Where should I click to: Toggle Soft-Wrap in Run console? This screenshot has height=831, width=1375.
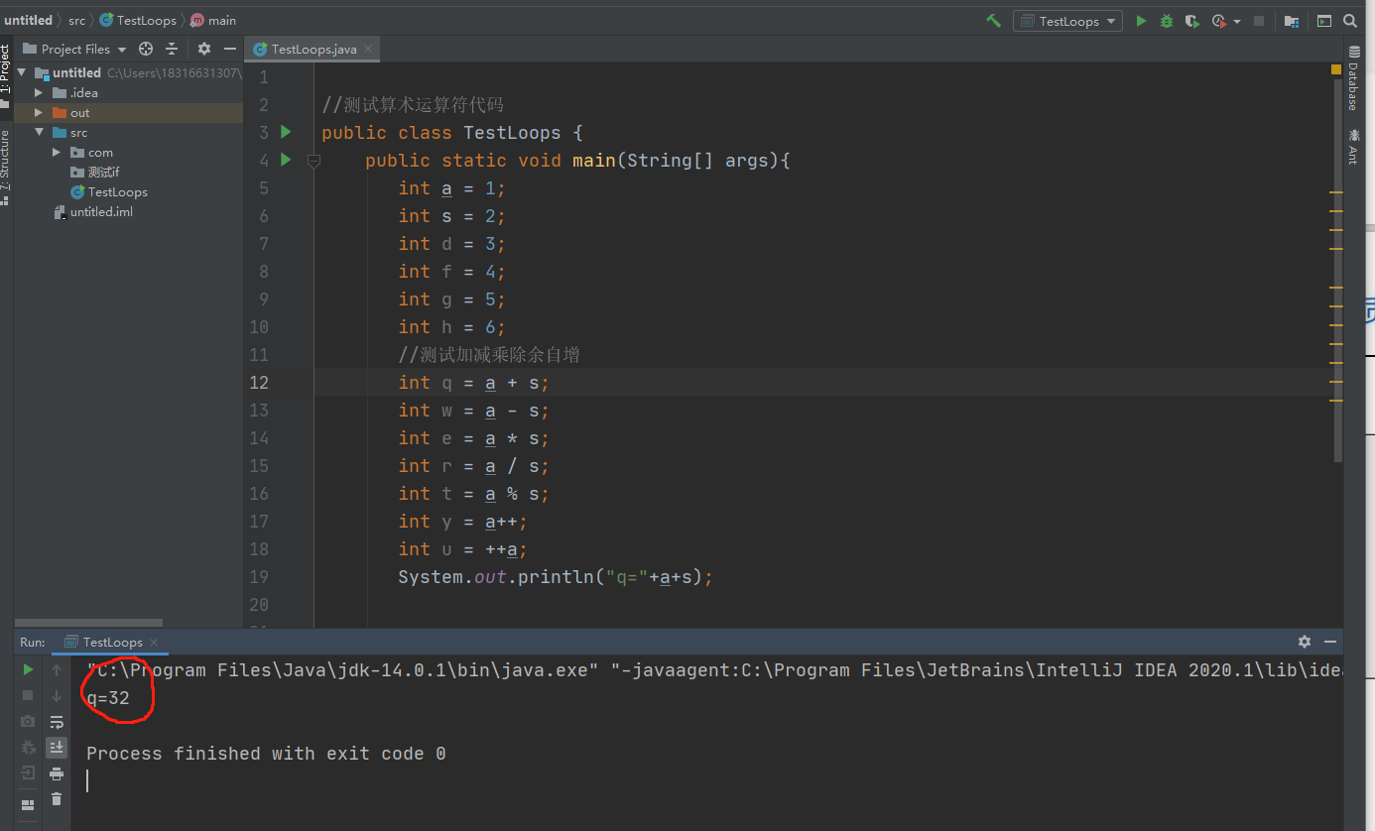click(x=57, y=721)
